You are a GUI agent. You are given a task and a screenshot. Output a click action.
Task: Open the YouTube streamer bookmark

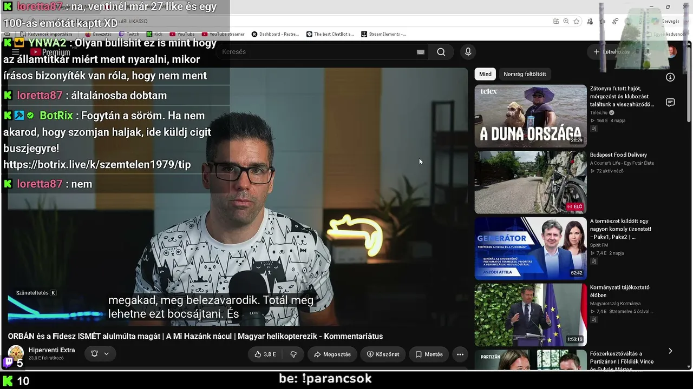click(x=223, y=34)
